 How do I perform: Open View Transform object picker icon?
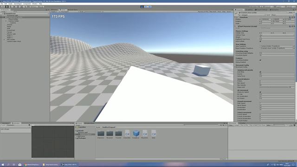294,46
